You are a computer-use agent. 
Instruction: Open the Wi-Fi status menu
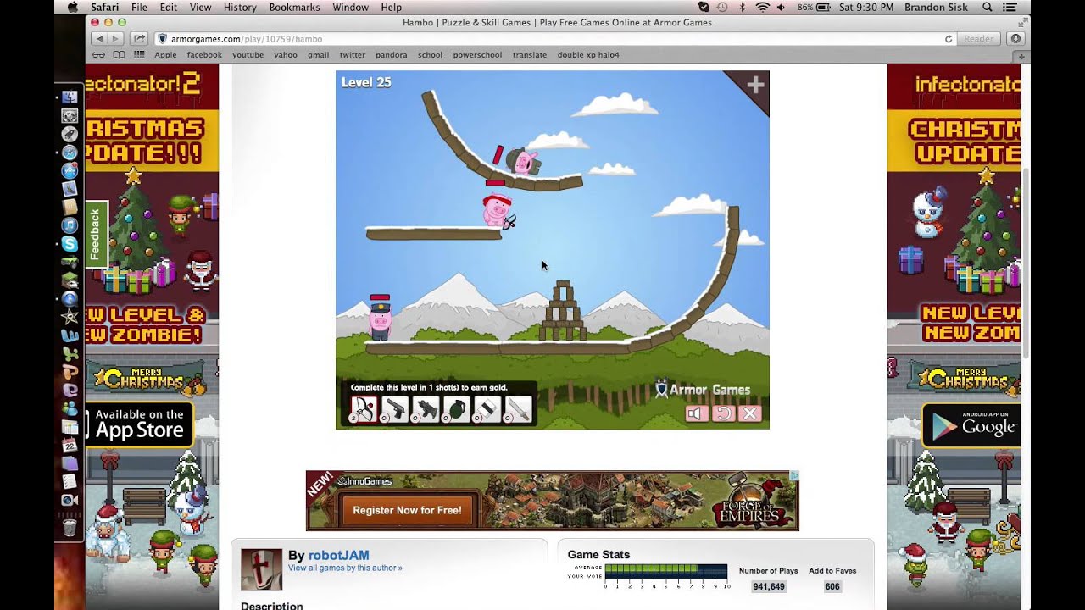click(x=762, y=7)
